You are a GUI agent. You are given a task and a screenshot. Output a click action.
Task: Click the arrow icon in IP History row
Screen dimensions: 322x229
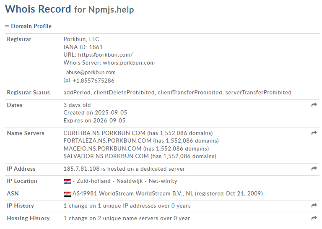point(314,206)
